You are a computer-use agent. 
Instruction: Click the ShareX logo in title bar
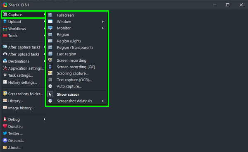[x=5, y=5]
